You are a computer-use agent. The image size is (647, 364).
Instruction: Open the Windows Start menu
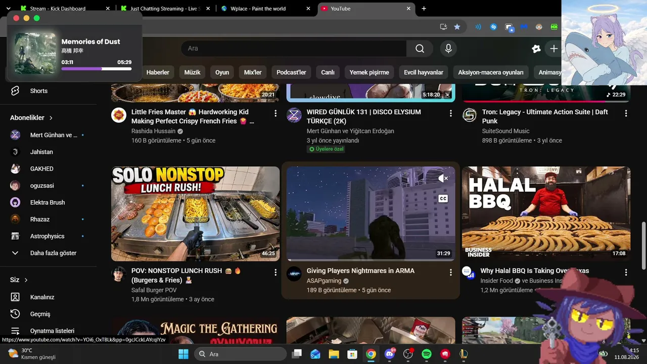(183, 354)
